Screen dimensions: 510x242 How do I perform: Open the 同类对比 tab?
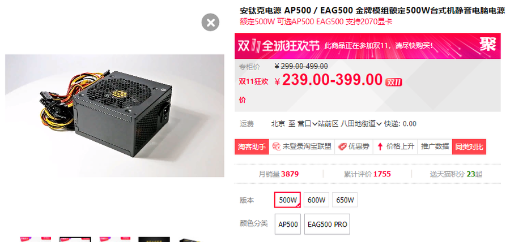(469, 146)
